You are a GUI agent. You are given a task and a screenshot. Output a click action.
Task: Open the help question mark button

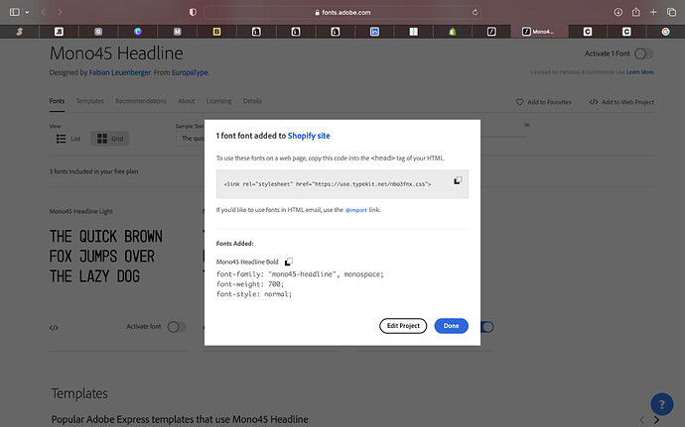(x=662, y=404)
